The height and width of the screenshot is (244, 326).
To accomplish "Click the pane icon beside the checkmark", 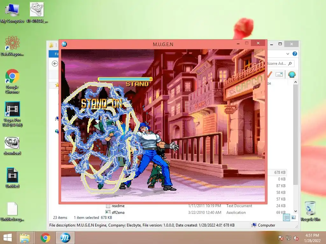I will [x=279, y=74].
